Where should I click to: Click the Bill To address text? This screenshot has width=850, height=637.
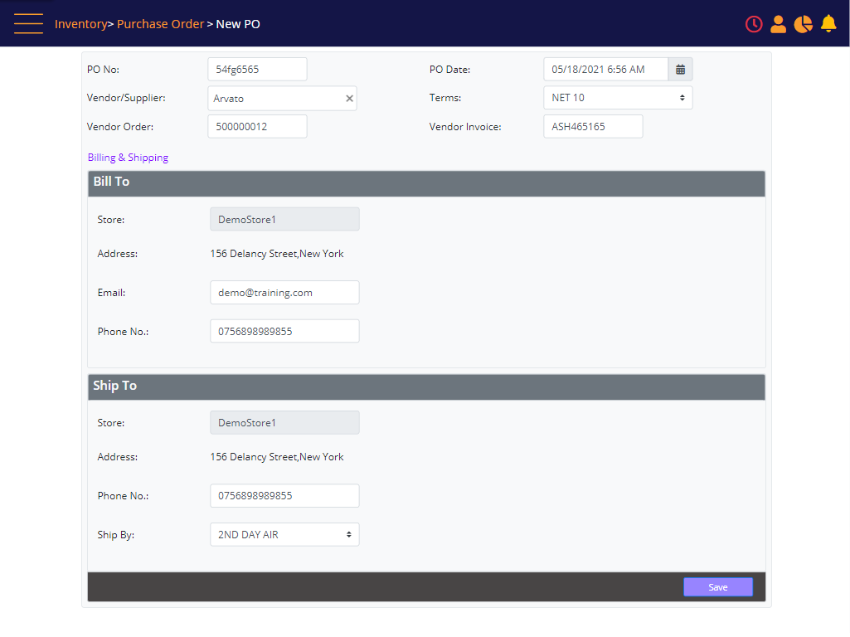click(277, 254)
